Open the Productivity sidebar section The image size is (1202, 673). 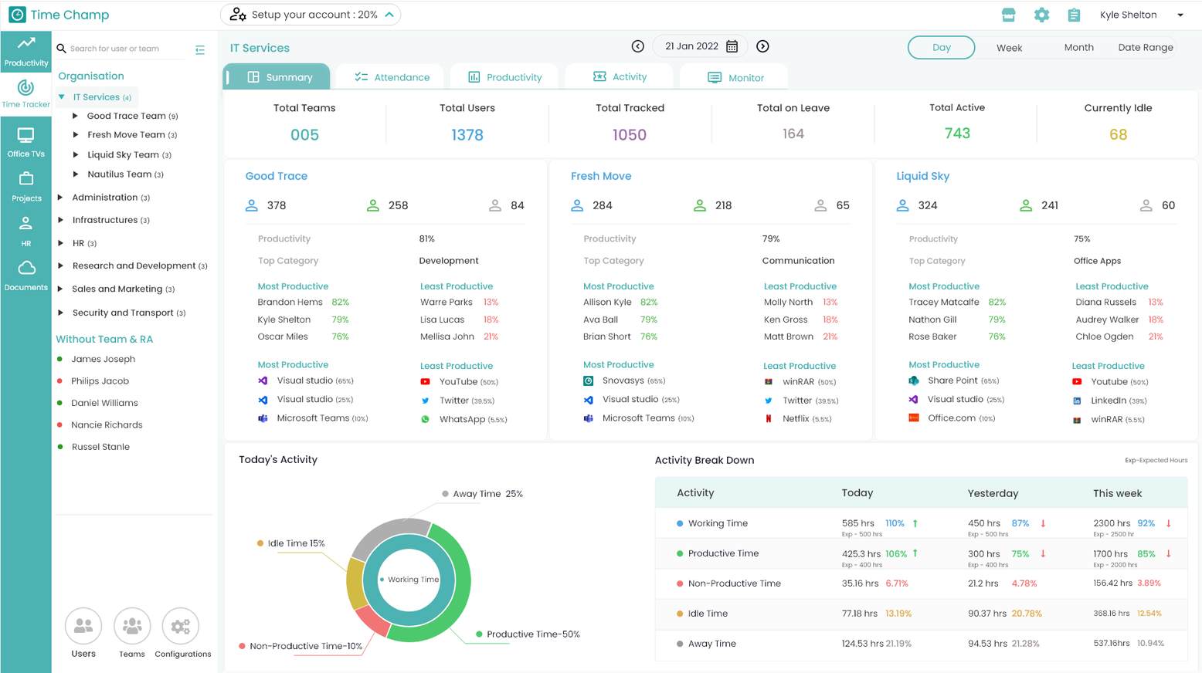click(25, 52)
